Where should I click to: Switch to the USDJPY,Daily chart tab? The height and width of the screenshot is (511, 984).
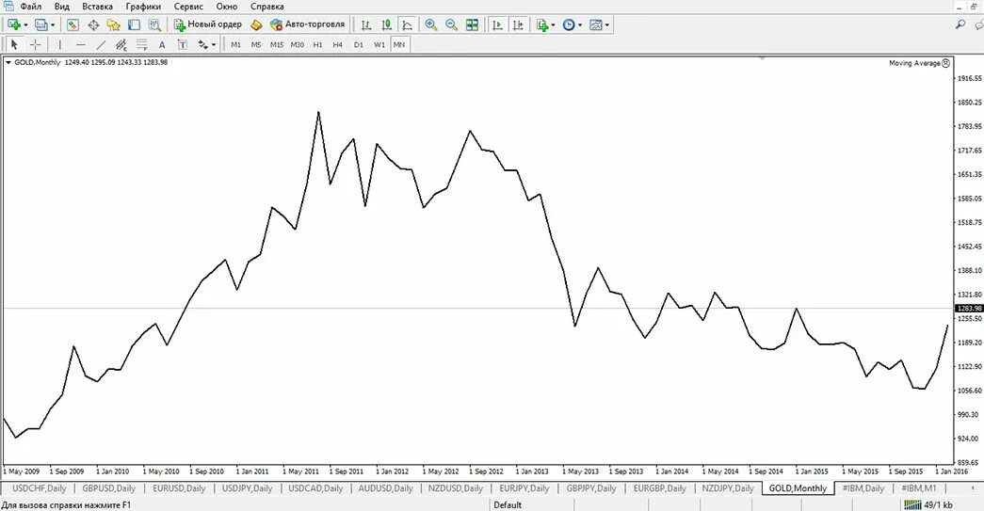coord(248,487)
